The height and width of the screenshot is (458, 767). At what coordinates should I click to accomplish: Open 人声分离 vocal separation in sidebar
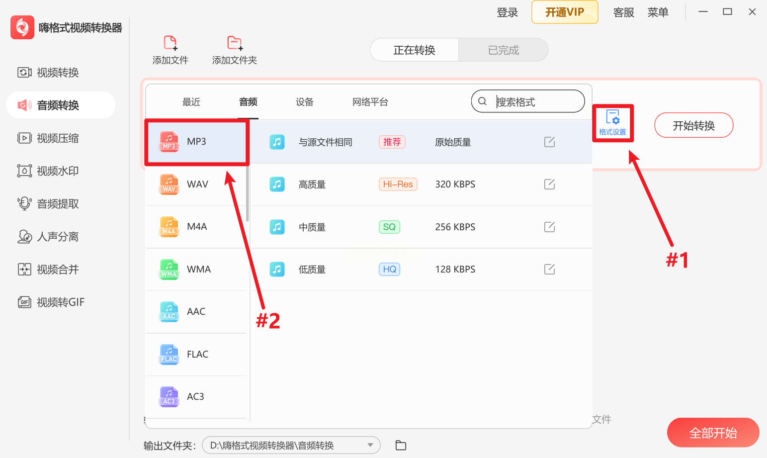[x=58, y=237]
